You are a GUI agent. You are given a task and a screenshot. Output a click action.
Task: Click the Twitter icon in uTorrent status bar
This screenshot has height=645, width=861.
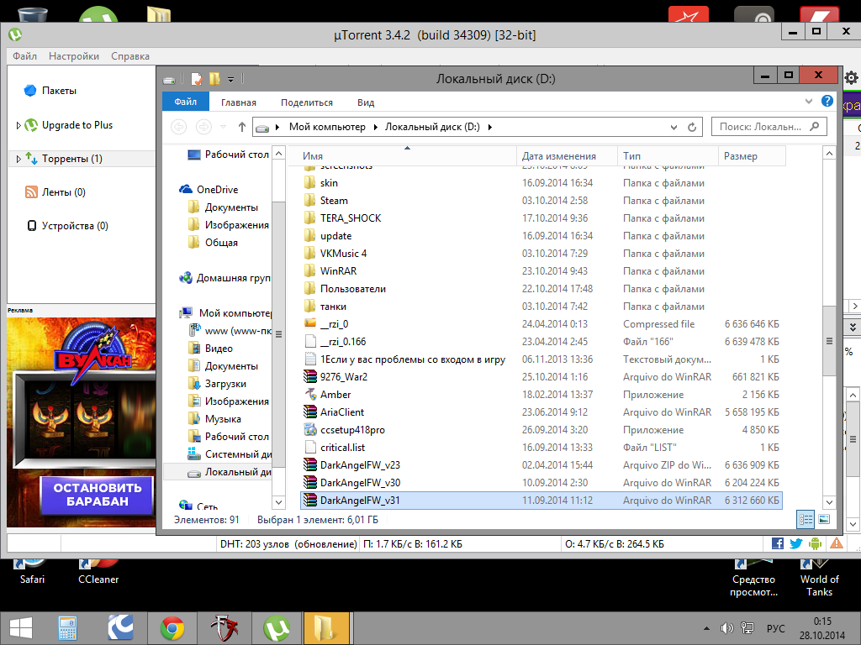[x=796, y=543]
